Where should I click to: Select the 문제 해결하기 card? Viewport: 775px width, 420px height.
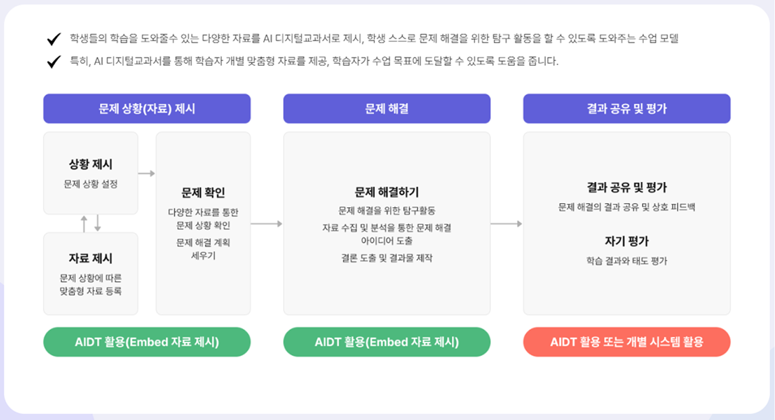pyautogui.click(x=387, y=223)
